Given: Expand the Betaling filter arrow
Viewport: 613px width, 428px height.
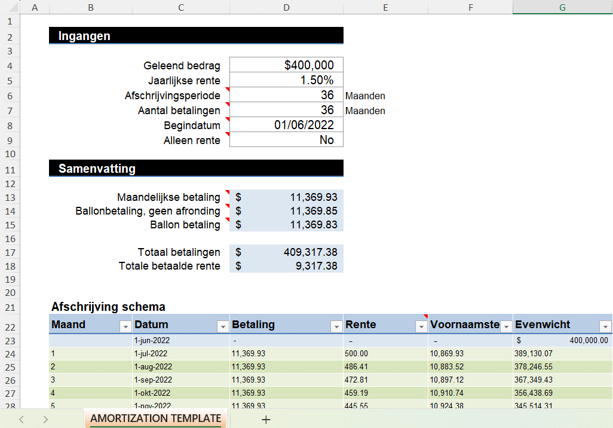Looking at the screenshot, I should tap(336, 326).
